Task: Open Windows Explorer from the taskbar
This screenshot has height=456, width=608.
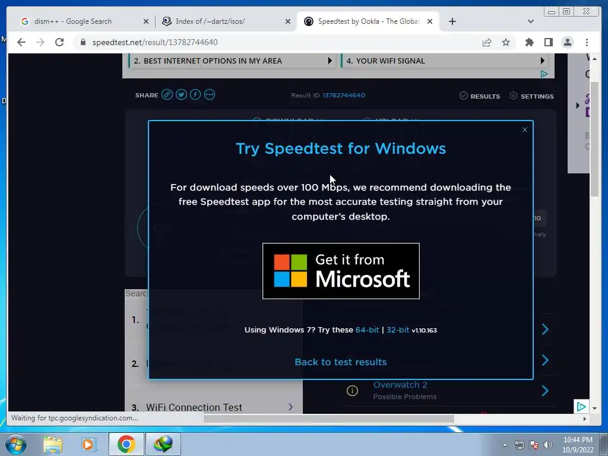Action: [x=53, y=444]
